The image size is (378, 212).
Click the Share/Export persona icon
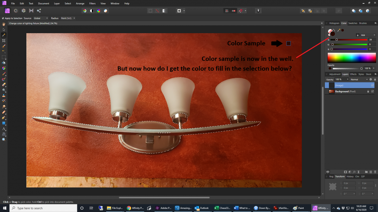[39, 11]
